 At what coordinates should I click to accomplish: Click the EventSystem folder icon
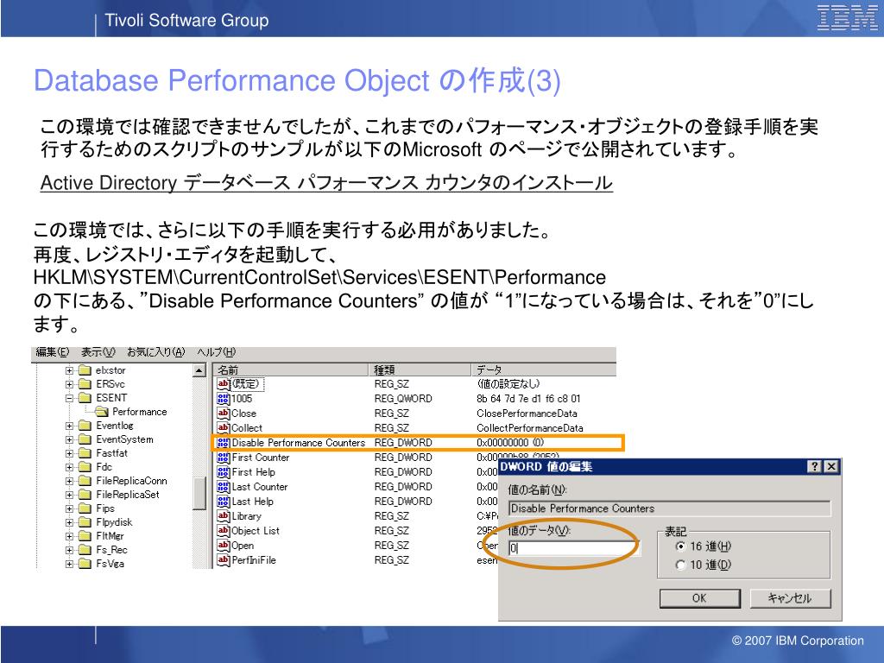tap(85, 439)
